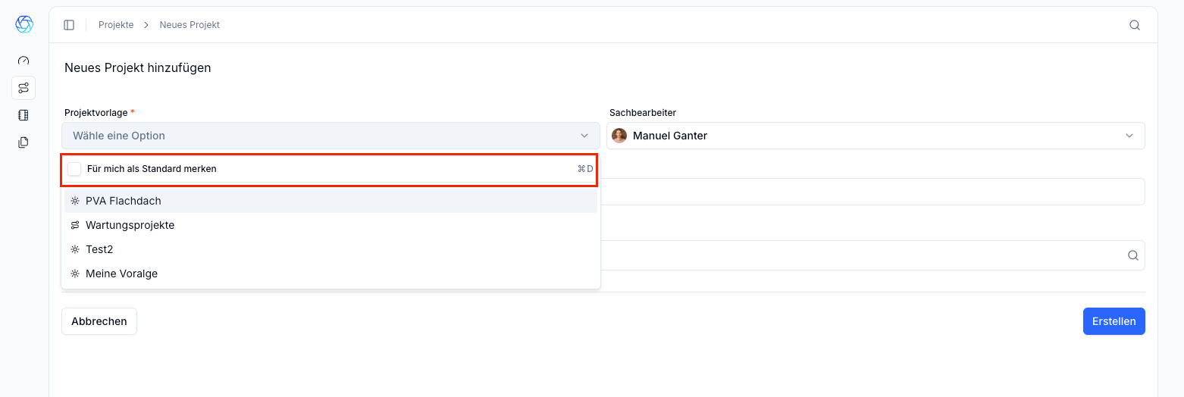The width and height of the screenshot is (1184, 397).
Task: Click Manuel Ganter's avatar picture
Action: coord(619,136)
